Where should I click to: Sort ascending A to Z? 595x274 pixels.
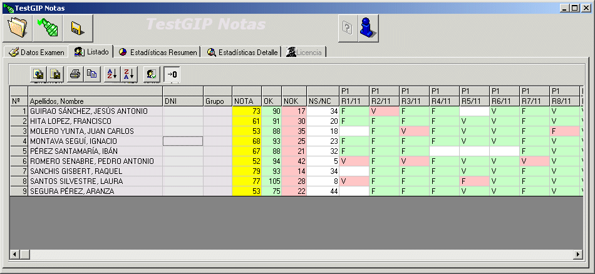pyautogui.click(x=112, y=74)
